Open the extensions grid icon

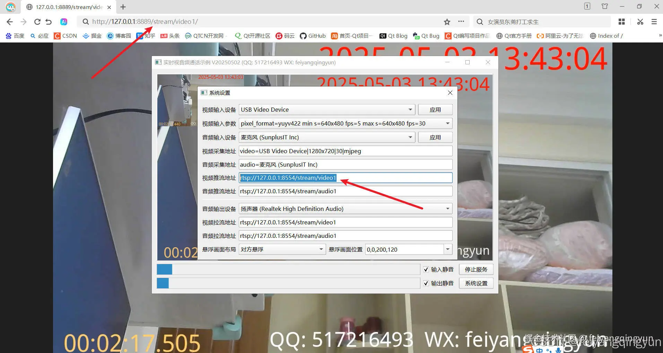(621, 21)
